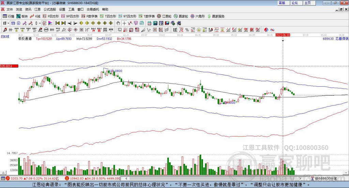Click the 客服 button
The height and width of the screenshot is (188, 349).
tap(283, 3)
